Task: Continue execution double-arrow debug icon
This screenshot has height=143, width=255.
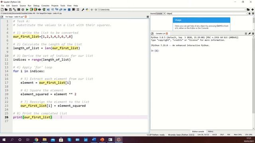Action: [65, 10]
